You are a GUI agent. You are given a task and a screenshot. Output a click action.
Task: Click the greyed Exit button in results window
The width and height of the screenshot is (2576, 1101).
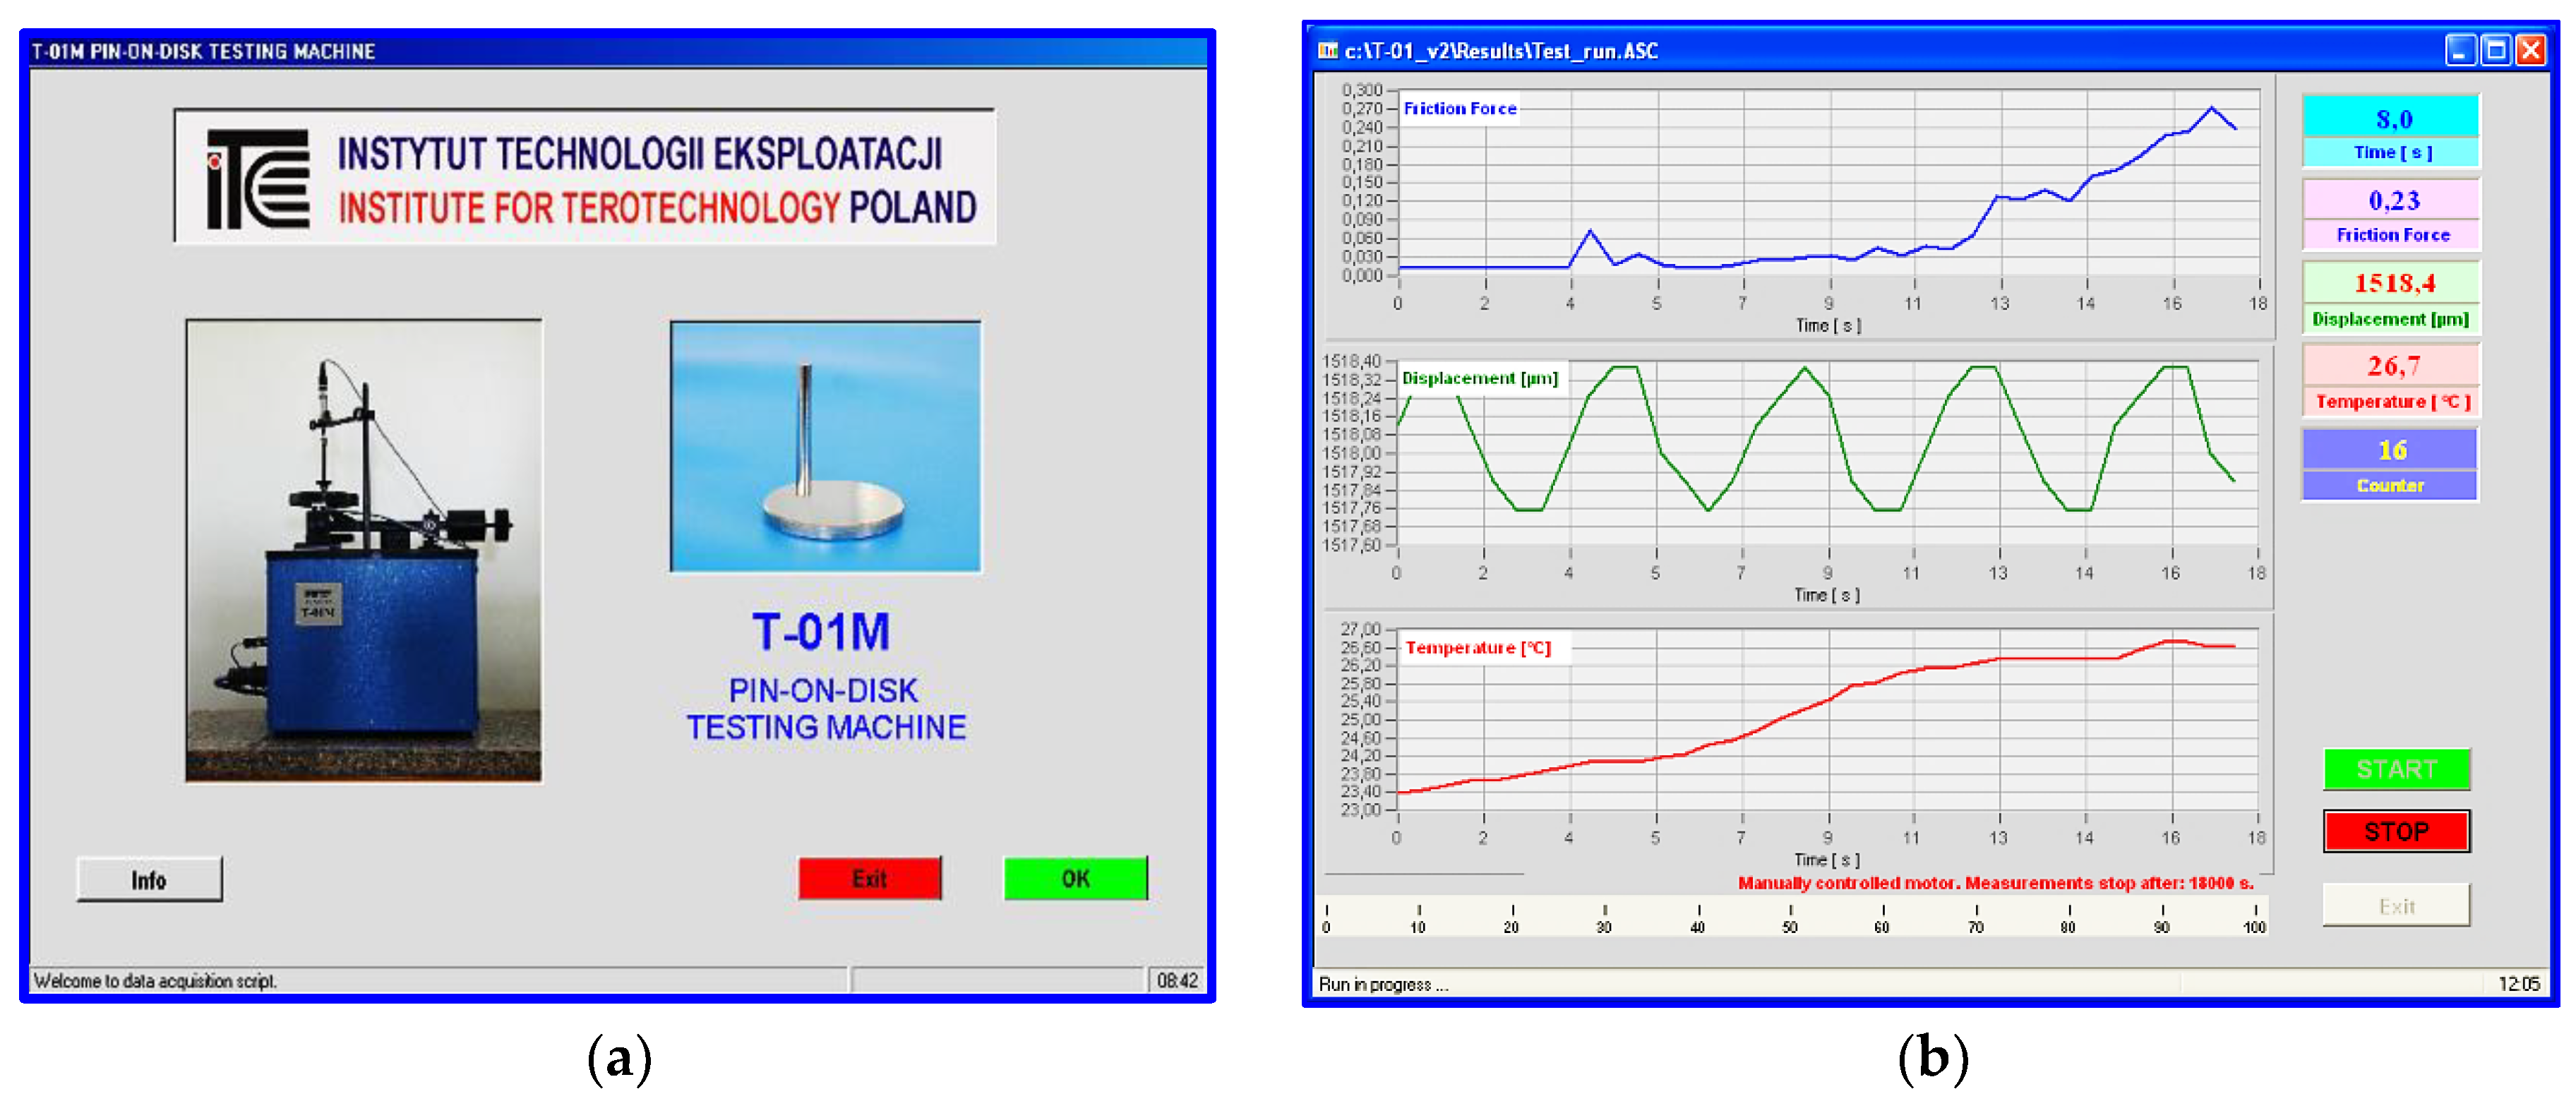(x=2396, y=906)
